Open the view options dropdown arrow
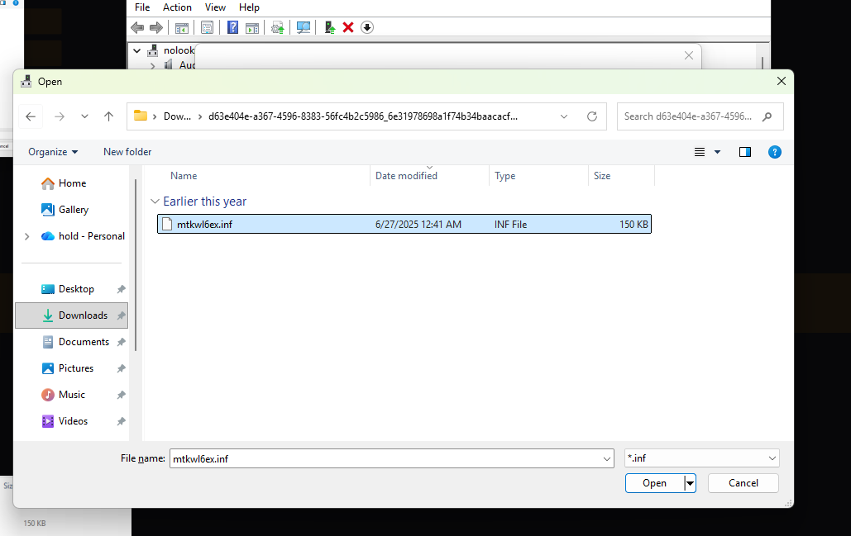851x536 pixels. [x=718, y=152]
